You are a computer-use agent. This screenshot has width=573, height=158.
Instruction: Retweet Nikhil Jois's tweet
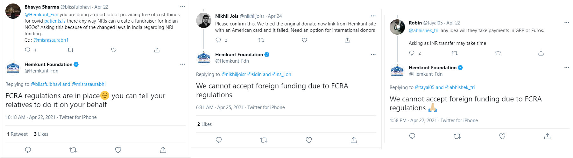261,40
